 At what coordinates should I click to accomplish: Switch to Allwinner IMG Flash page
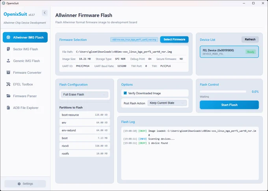[25, 37]
